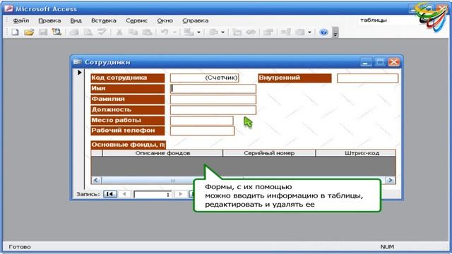Click the Copy toolbar icon

(x=133, y=32)
